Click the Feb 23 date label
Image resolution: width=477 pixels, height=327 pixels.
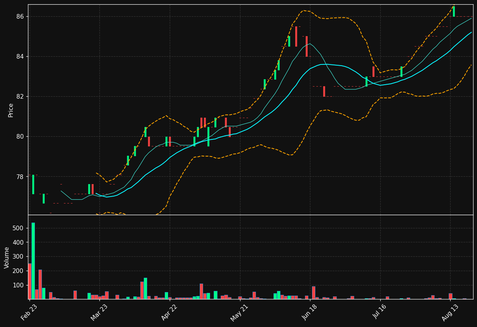point(29,313)
